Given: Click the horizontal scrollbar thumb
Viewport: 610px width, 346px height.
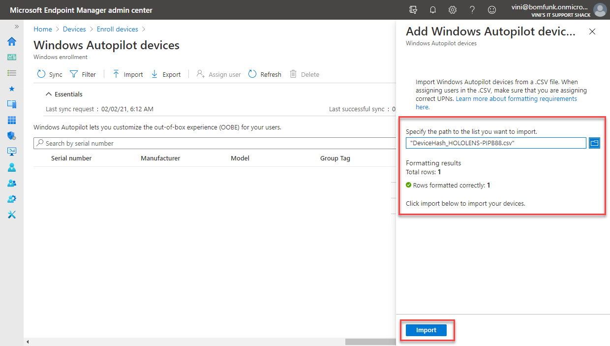Looking at the screenshot, I should point(370,342).
